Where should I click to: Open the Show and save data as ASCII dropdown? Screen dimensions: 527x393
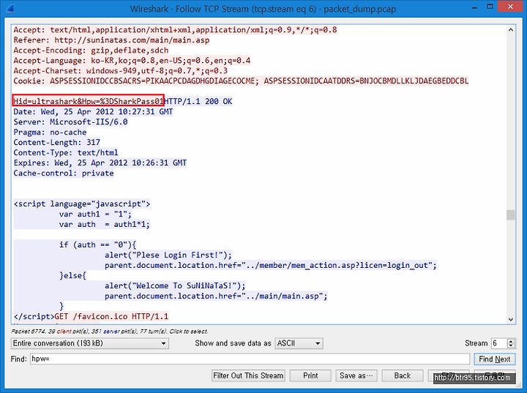click(x=299, y=343)
